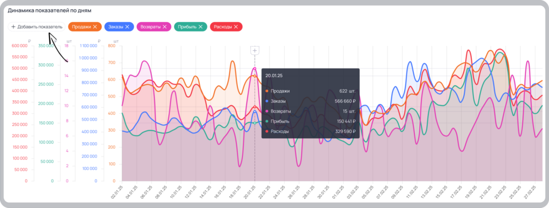
Task: Click the 02.01.25 date axis label
Action: point(116,192)
